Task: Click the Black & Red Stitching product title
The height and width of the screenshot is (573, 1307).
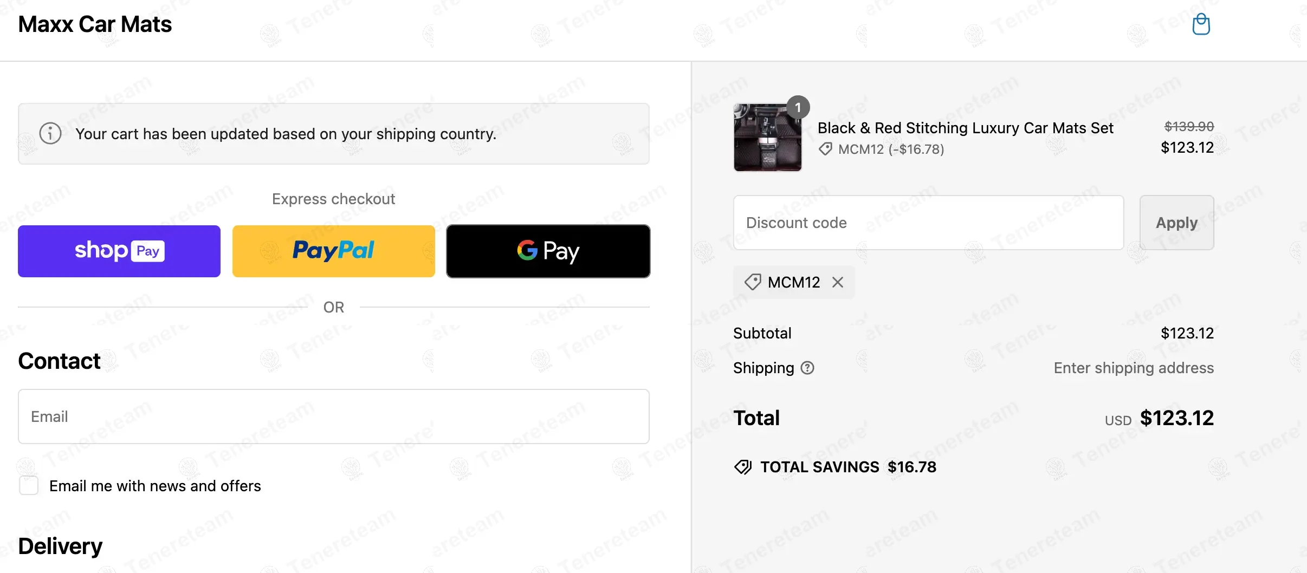Action: tap(965, 128)
